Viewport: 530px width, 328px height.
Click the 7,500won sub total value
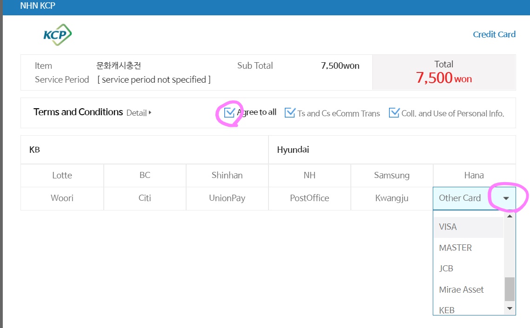(340, 66)
